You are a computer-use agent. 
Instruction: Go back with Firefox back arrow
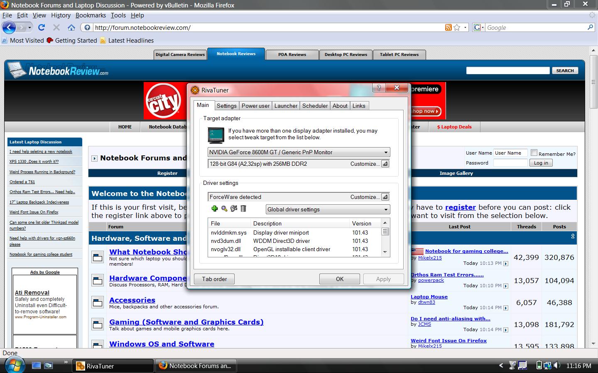tap(9, 27)
